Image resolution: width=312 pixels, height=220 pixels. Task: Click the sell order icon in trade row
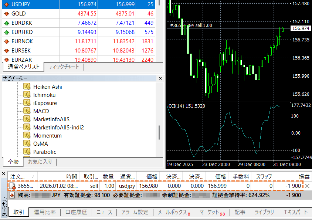pos(12,186)
